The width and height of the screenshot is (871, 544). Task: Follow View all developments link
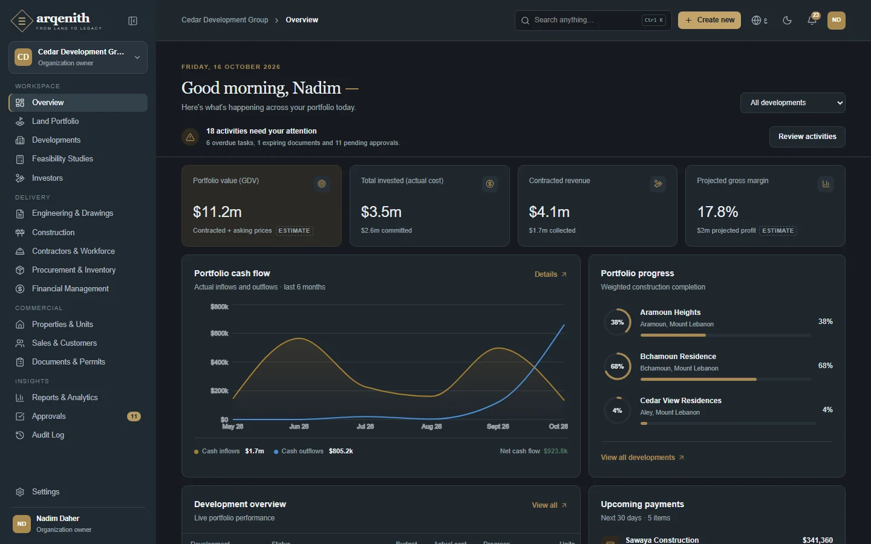642,458
